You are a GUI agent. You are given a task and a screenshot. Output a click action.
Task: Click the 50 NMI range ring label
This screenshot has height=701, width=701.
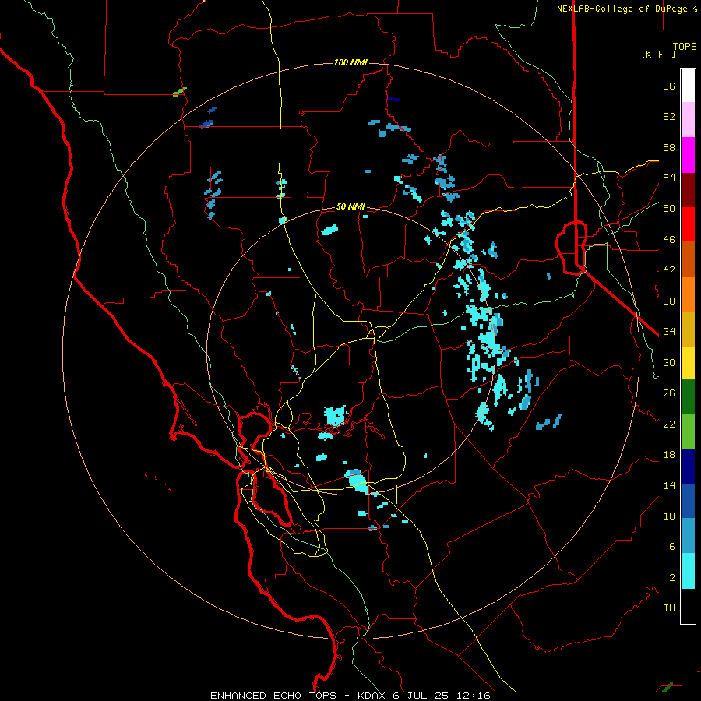[350, 206]
